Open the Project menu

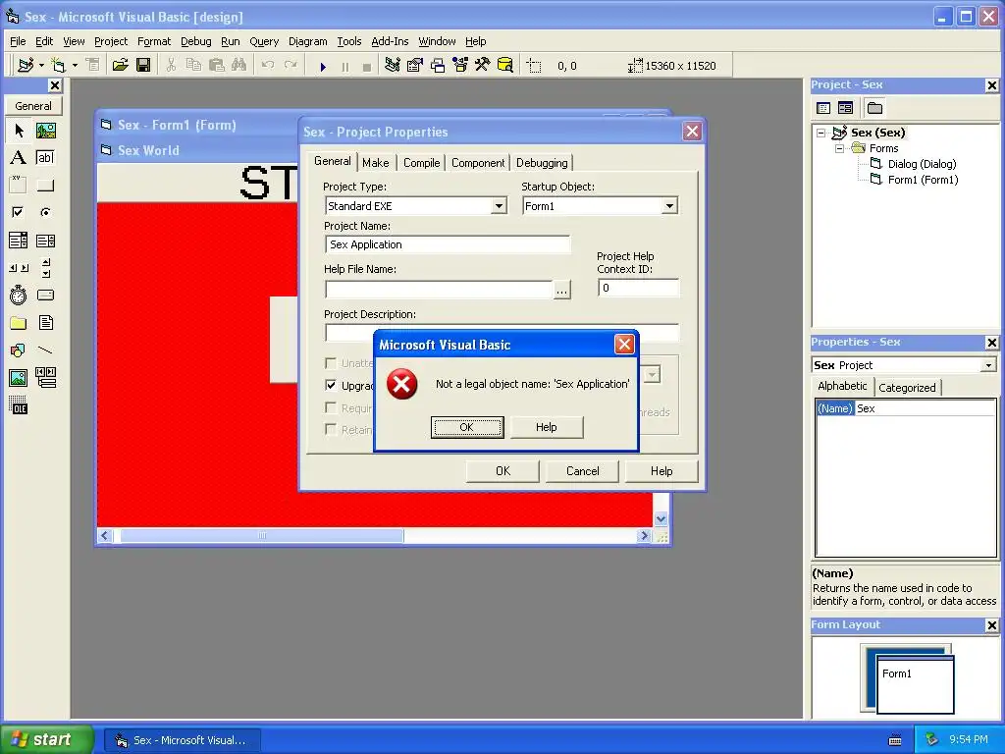pos(111,41)
